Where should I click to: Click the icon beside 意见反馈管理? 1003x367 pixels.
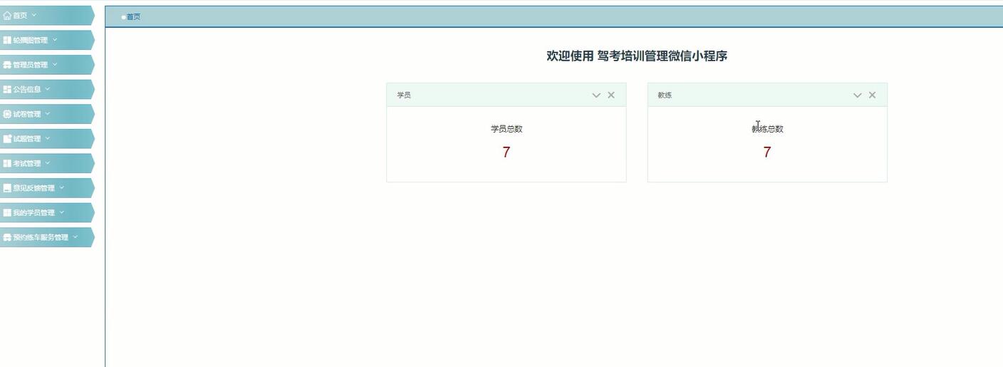pyautogui.click(x=7, y=188)
